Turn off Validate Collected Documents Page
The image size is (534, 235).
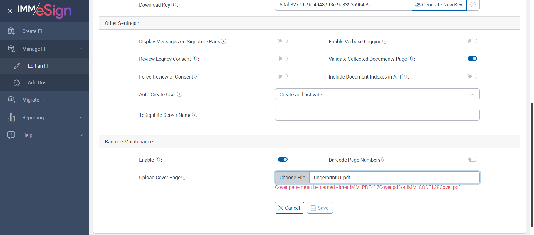click(472, 59)
